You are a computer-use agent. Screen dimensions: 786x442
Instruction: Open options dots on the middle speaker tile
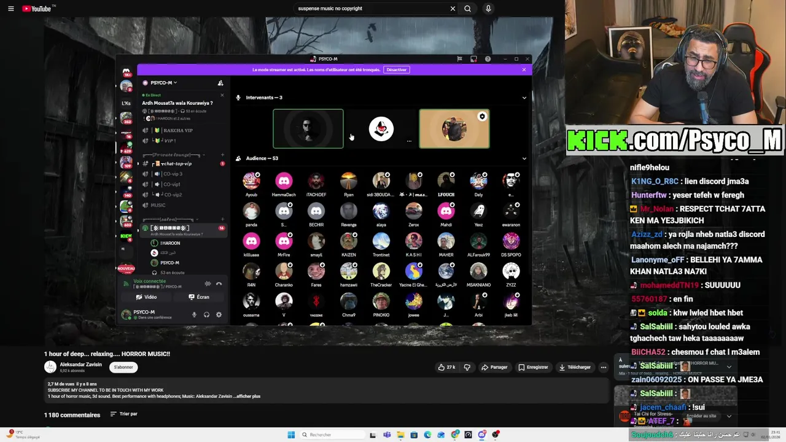pos(409,141)
